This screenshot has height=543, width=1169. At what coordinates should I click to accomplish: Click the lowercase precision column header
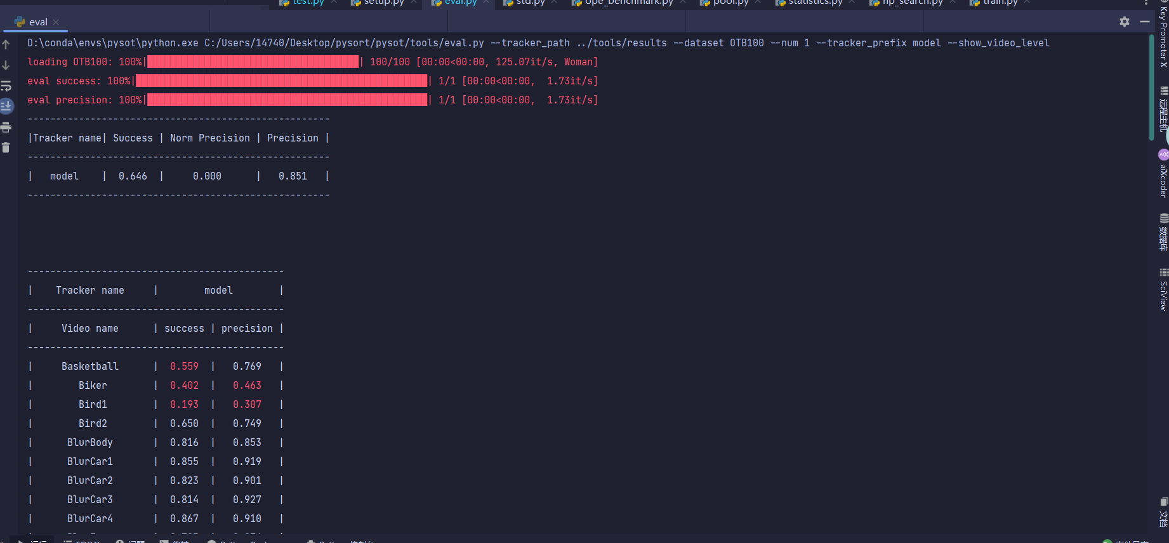click(x=247, y=329)
